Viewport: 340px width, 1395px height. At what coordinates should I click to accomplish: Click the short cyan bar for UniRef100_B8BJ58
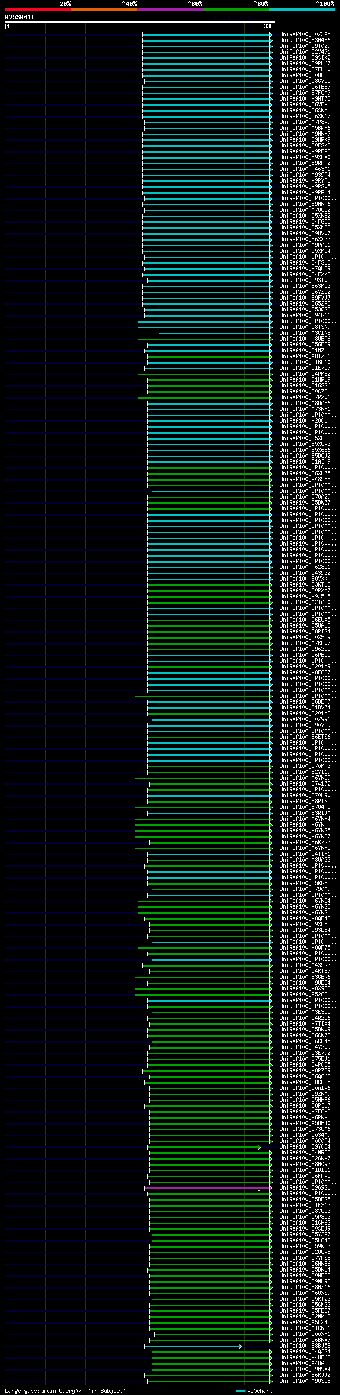pos(193,1347)
